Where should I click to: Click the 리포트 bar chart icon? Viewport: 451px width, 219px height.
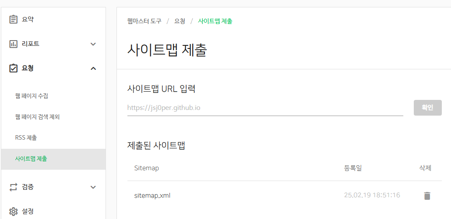[13, 44]
